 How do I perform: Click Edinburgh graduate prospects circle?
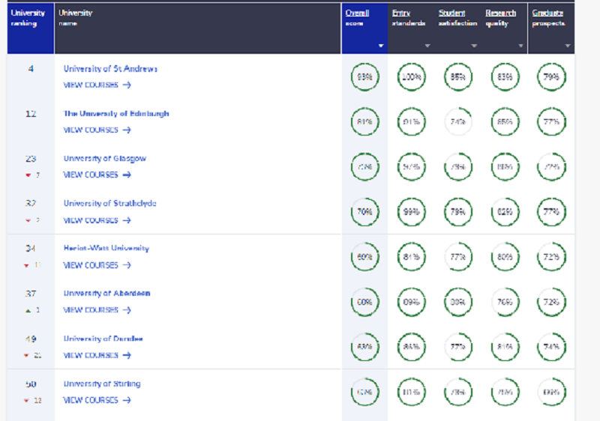[551, 122]
